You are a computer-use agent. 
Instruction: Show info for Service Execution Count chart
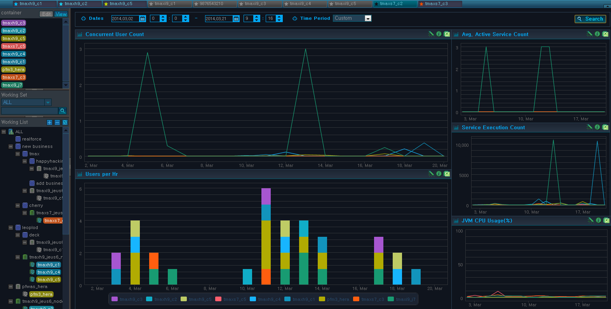point(597,127)
